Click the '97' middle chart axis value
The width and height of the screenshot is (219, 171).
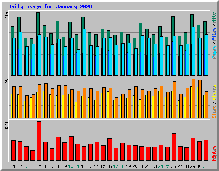point(7,80)
